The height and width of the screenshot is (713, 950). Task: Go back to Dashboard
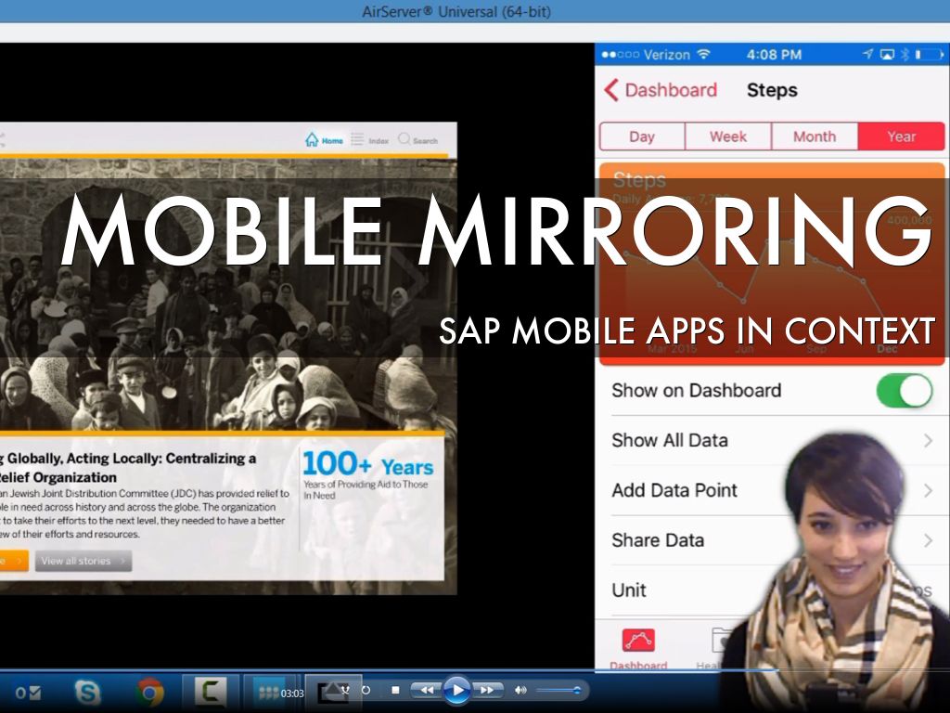tap(661, 90)
